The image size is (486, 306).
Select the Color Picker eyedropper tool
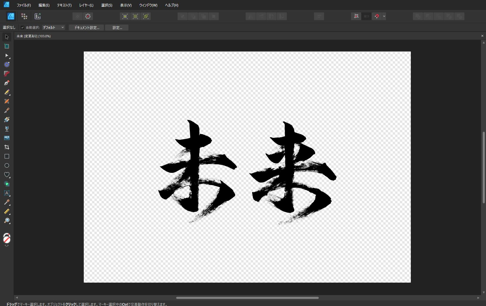tap(7, 202)
